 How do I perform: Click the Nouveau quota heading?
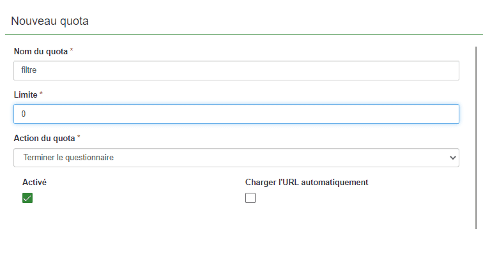50,21
